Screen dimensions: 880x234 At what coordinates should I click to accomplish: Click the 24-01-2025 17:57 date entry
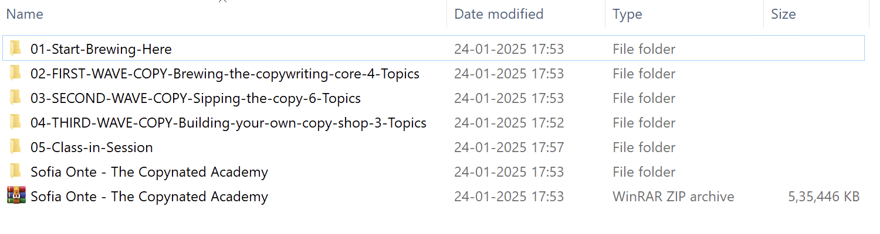(x=509, y=147)
